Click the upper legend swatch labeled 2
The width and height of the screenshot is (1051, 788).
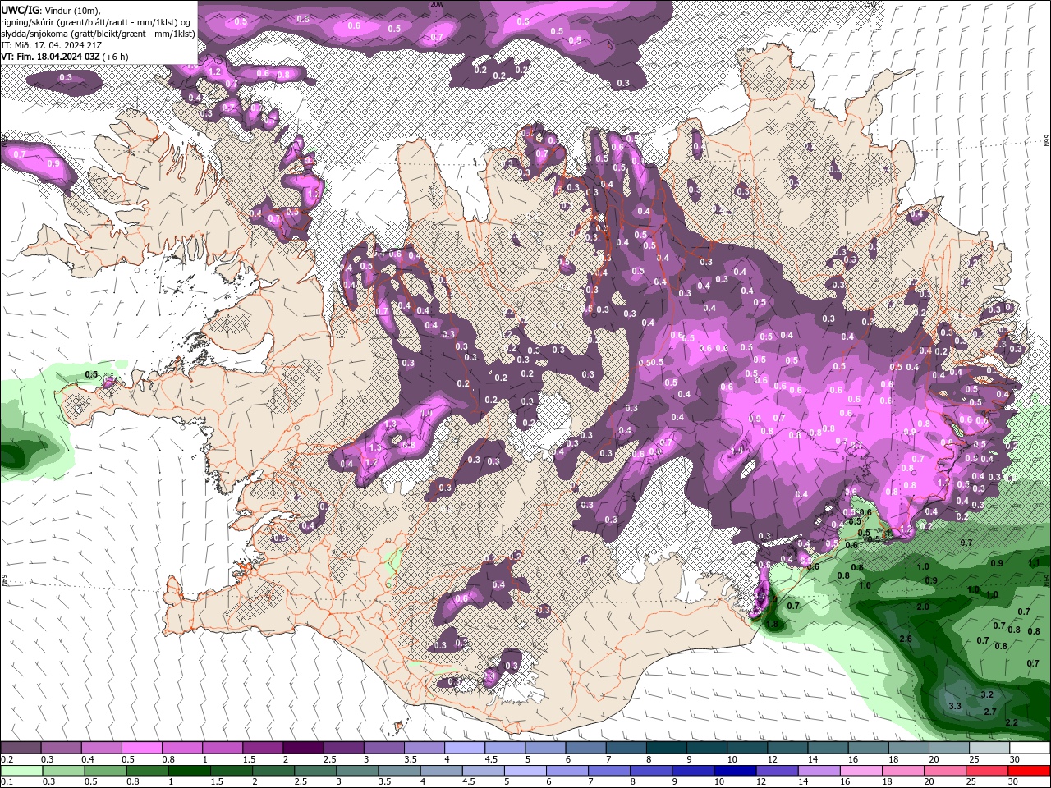(x=303, y=747)
